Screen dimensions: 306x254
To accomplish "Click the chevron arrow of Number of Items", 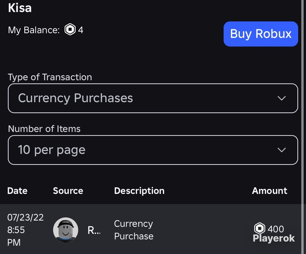I will coord(282,150).
